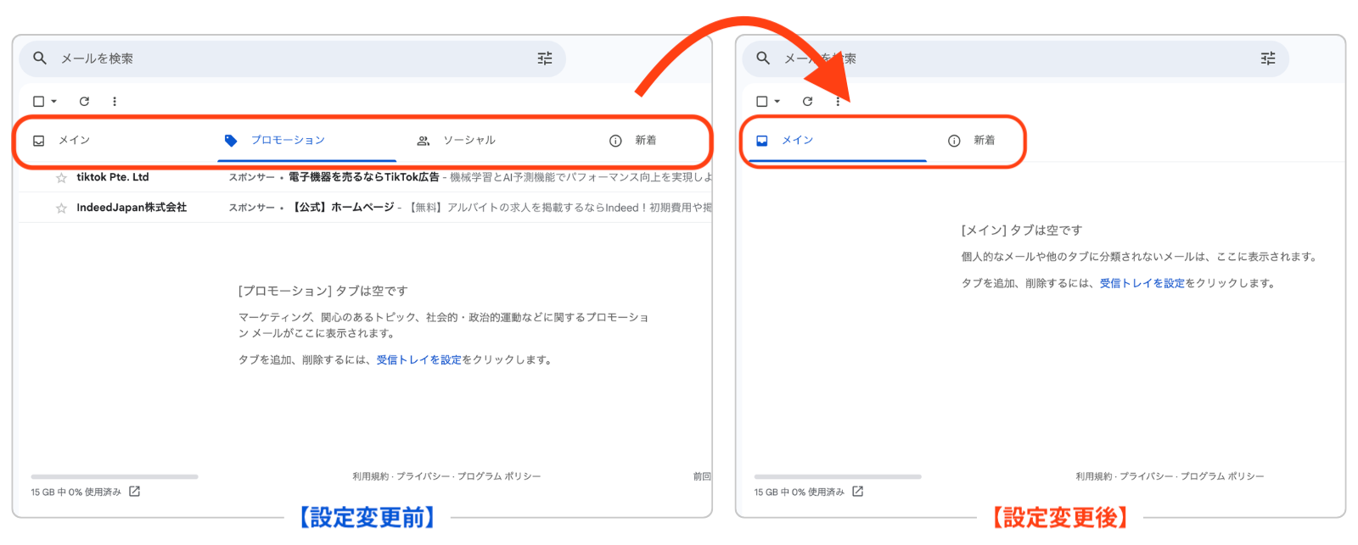This screenshot has height=545, width=1358.
Task: Click the refresh icon in the left panel
Action: point(84,102)
